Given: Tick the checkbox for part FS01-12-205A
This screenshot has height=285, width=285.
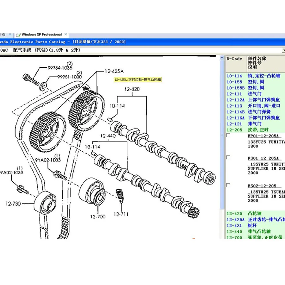Looking at the screenshot, I should coord(228,157).
